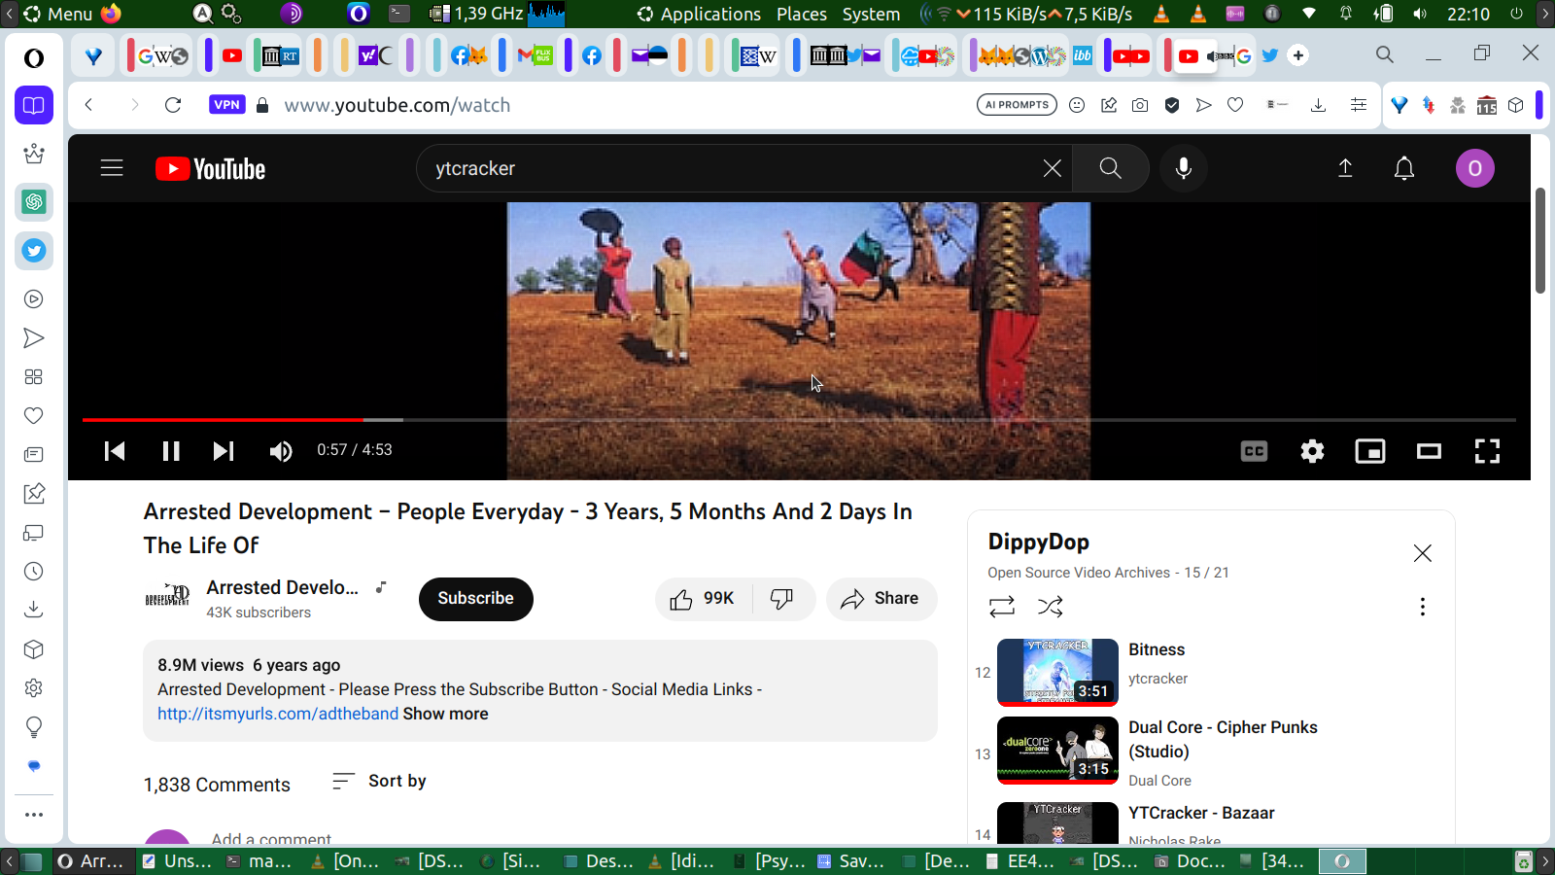The width and height of the screenshot is (1555, 875).
Task: Mute the video volume
Action: 281,450
